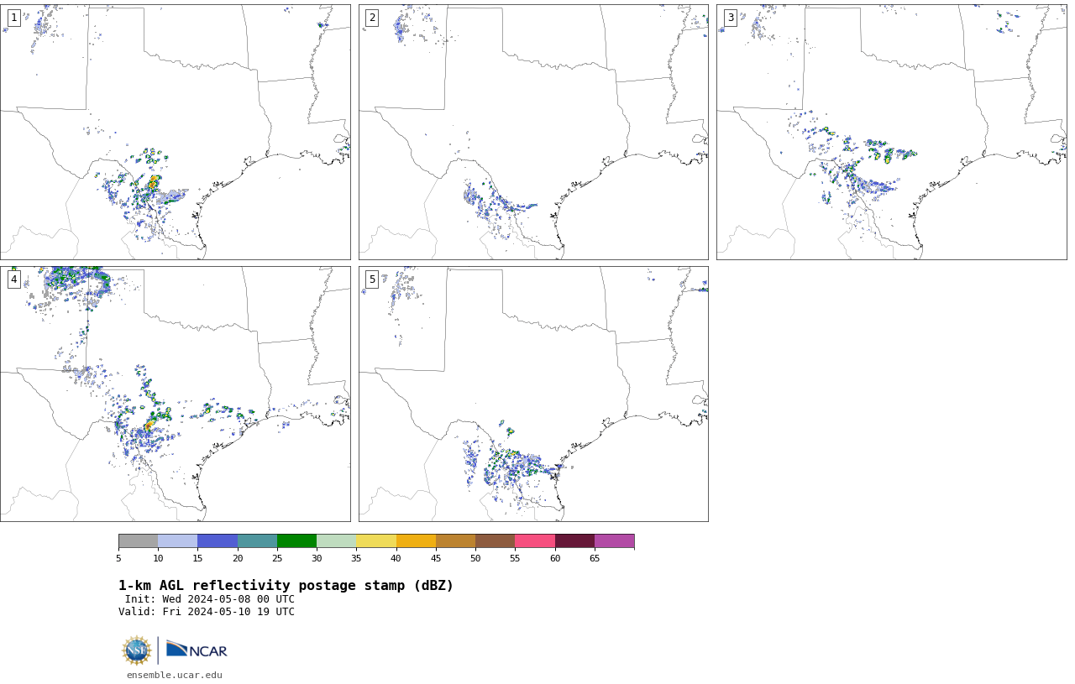Screen dimensions: 1075x684
Task: Click the orange 40-45 dBZ swatch
Action: 416,541
